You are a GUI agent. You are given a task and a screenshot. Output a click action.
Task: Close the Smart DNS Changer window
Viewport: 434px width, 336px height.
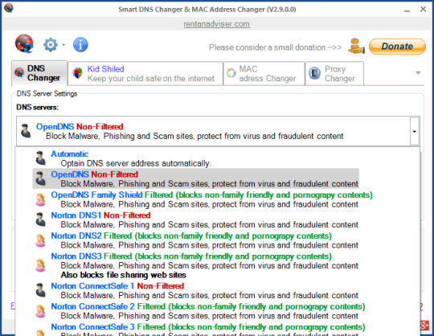(x=423, y=9)
